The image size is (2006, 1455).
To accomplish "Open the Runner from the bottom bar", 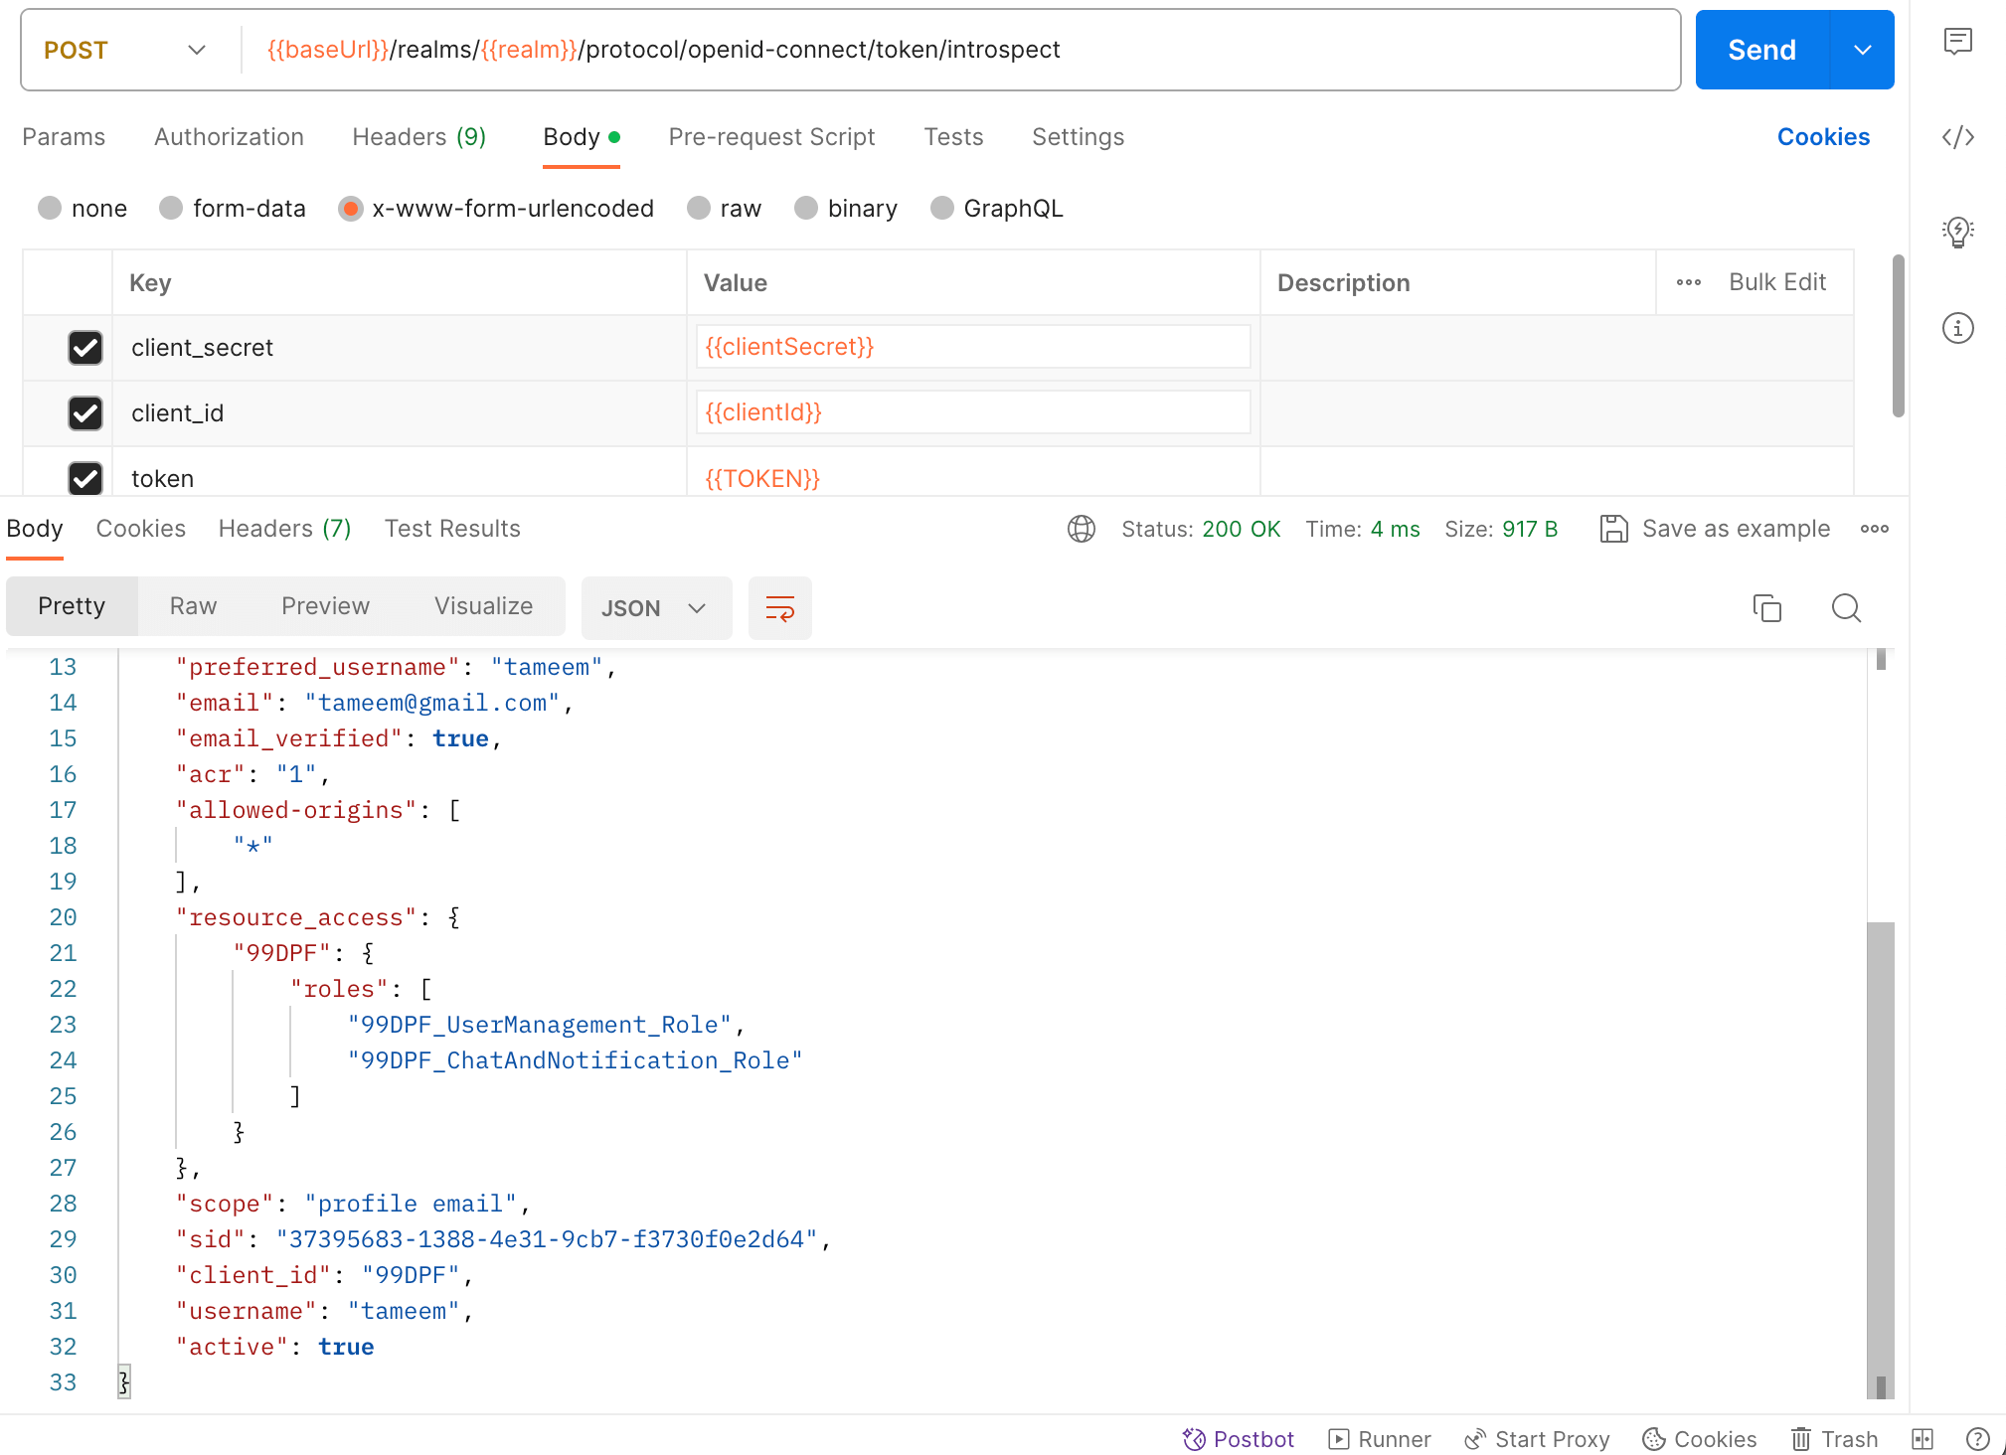I will click(x=1380, y=1438).
